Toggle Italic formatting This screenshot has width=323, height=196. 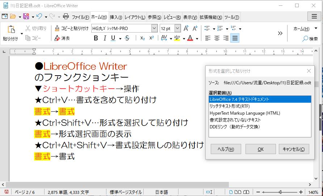click(x=105, y=38)
